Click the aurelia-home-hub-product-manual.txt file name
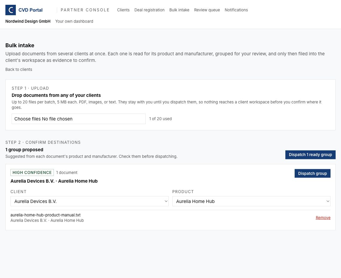The height and width of the screenshot is (278, 341). (x=45, y=215)
